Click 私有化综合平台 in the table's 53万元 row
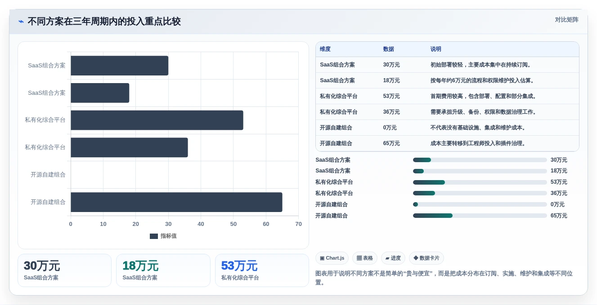 point(339,96)
